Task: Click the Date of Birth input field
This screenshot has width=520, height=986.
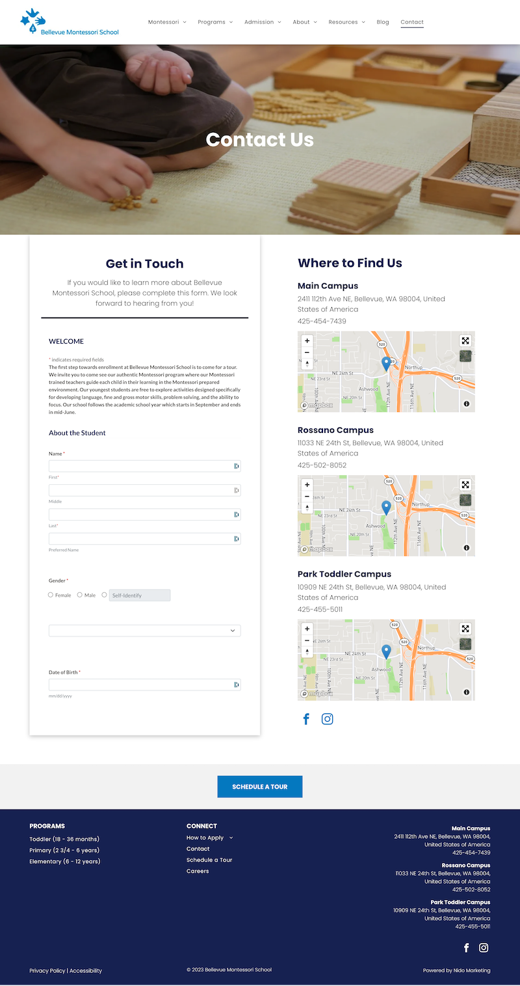Action: point(140,685)
